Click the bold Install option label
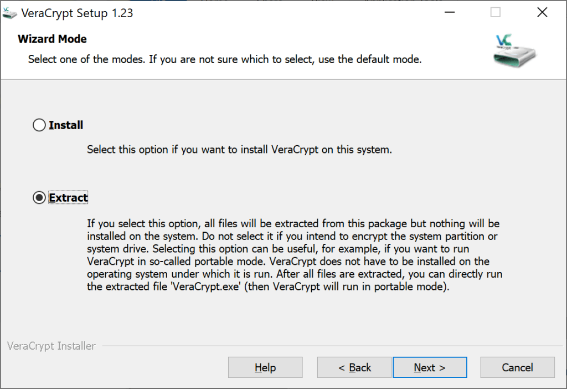Screen dimensions: 567x389 66,126
